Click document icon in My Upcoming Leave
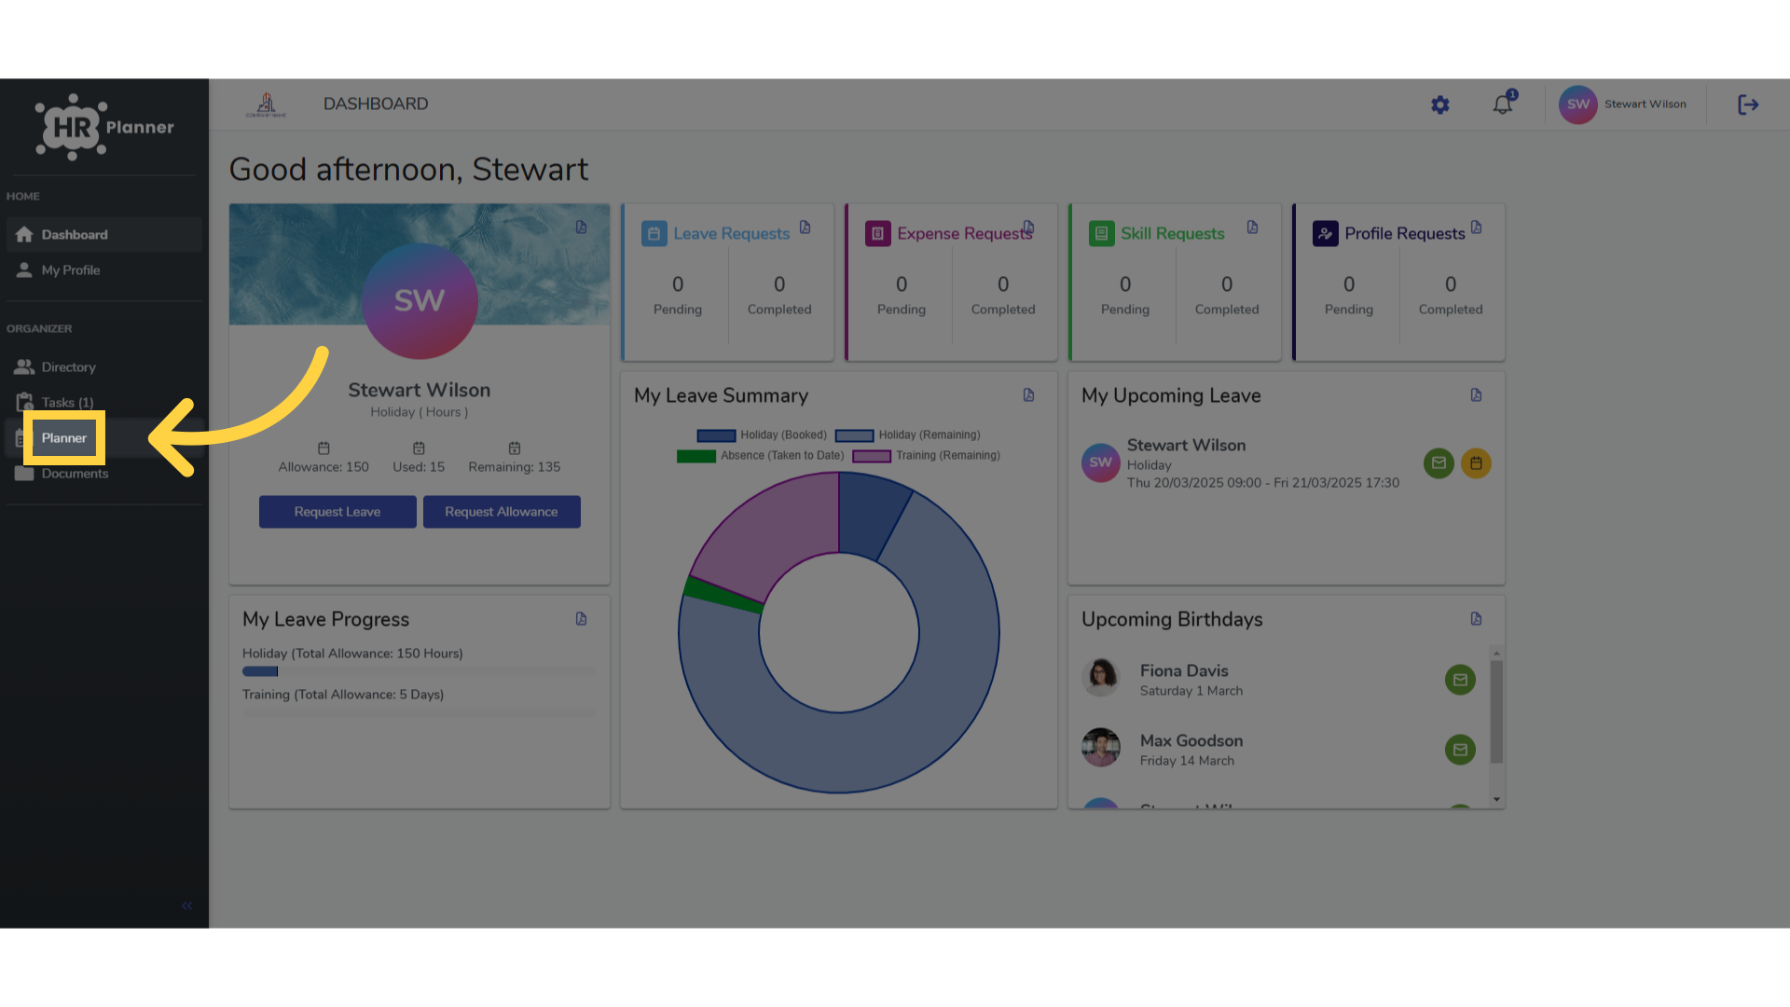Screen dimensions: 1790x1007 pyautogui.click(x=1477, y=394)
